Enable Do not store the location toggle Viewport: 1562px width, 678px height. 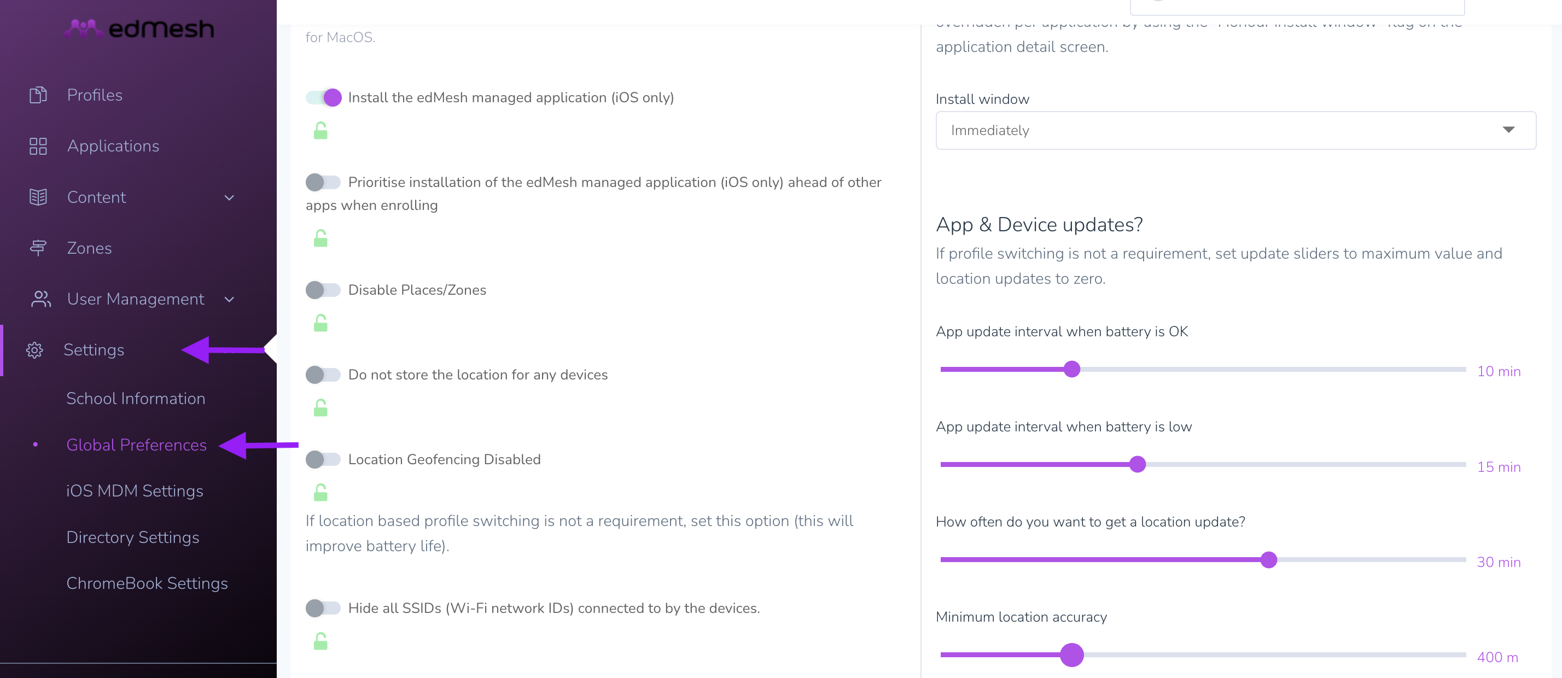[x=323, y=375]
